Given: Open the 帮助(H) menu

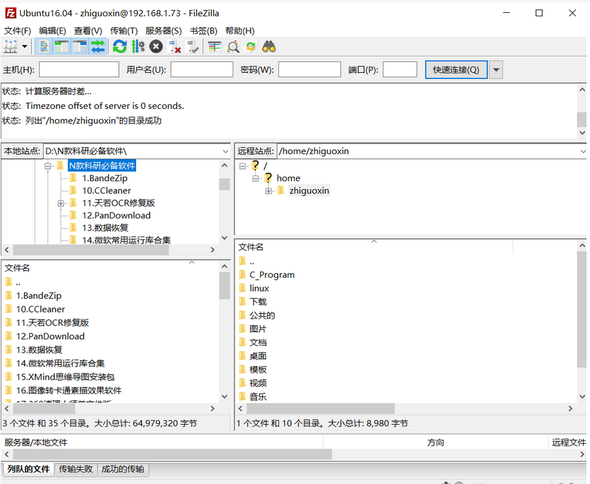Looking at the screenshot, I should [x=240, y=31].
